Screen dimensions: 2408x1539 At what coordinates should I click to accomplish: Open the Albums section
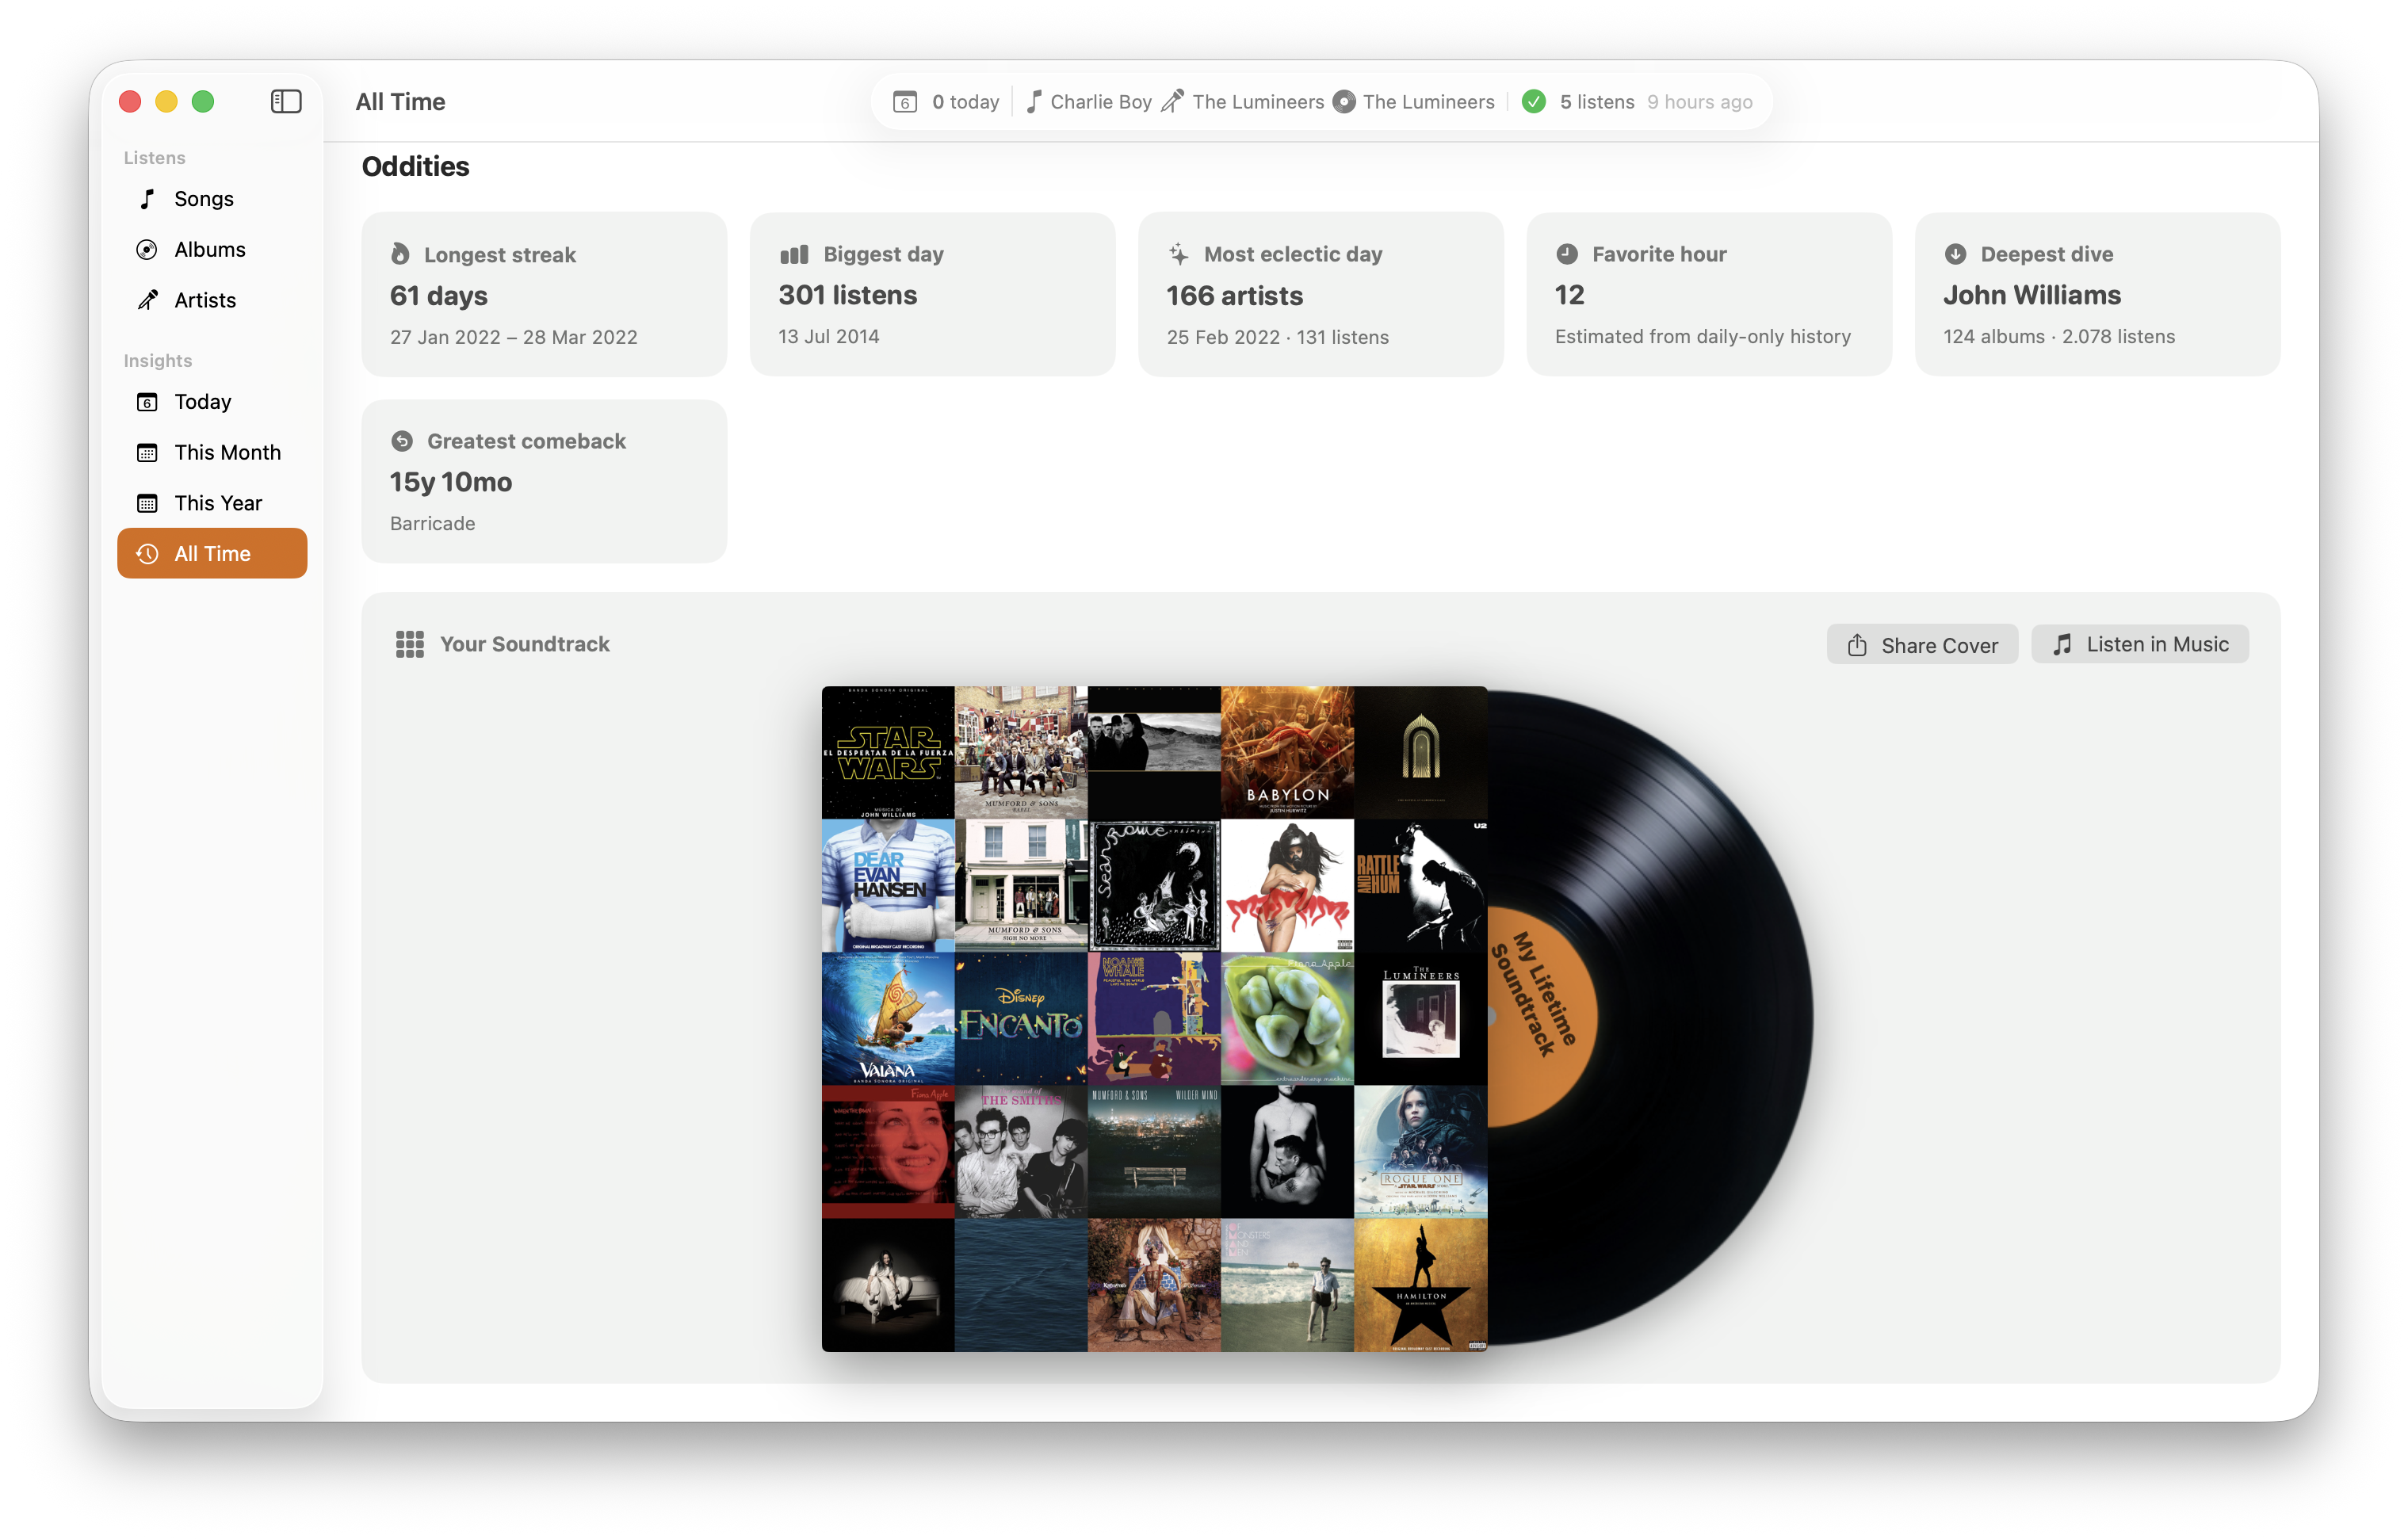[x=212, y=250]
